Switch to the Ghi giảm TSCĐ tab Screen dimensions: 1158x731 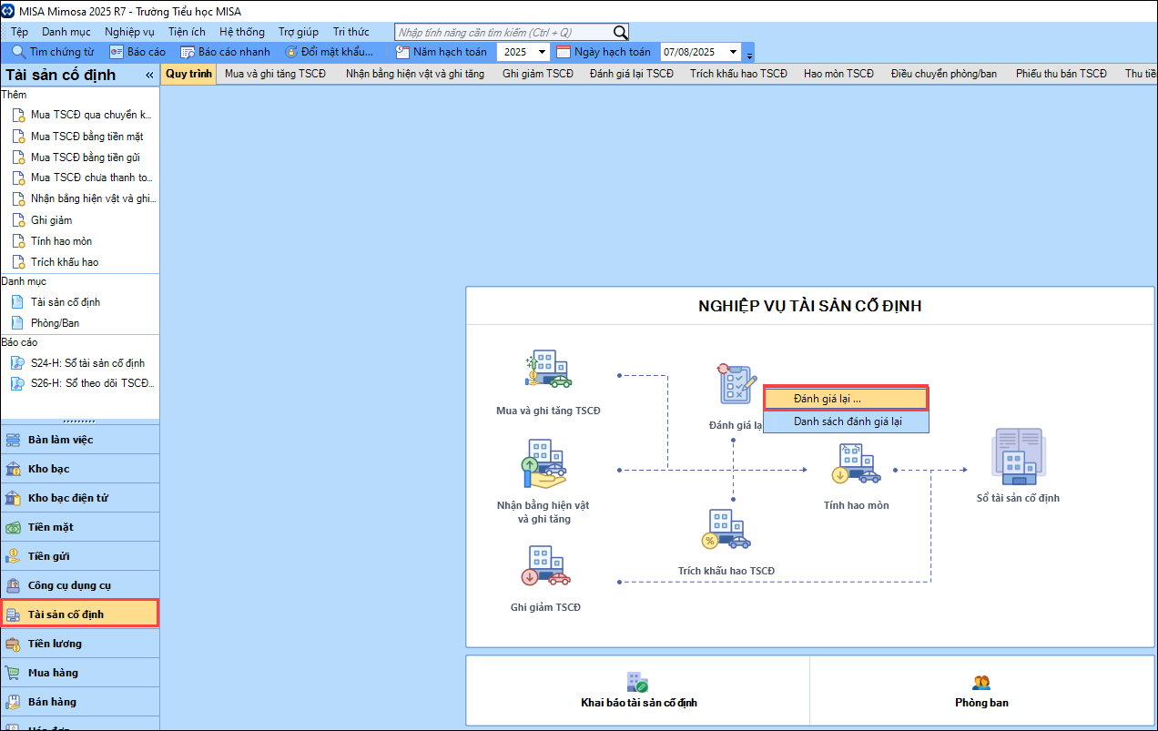pyautogui.click(x=538, y=74)
